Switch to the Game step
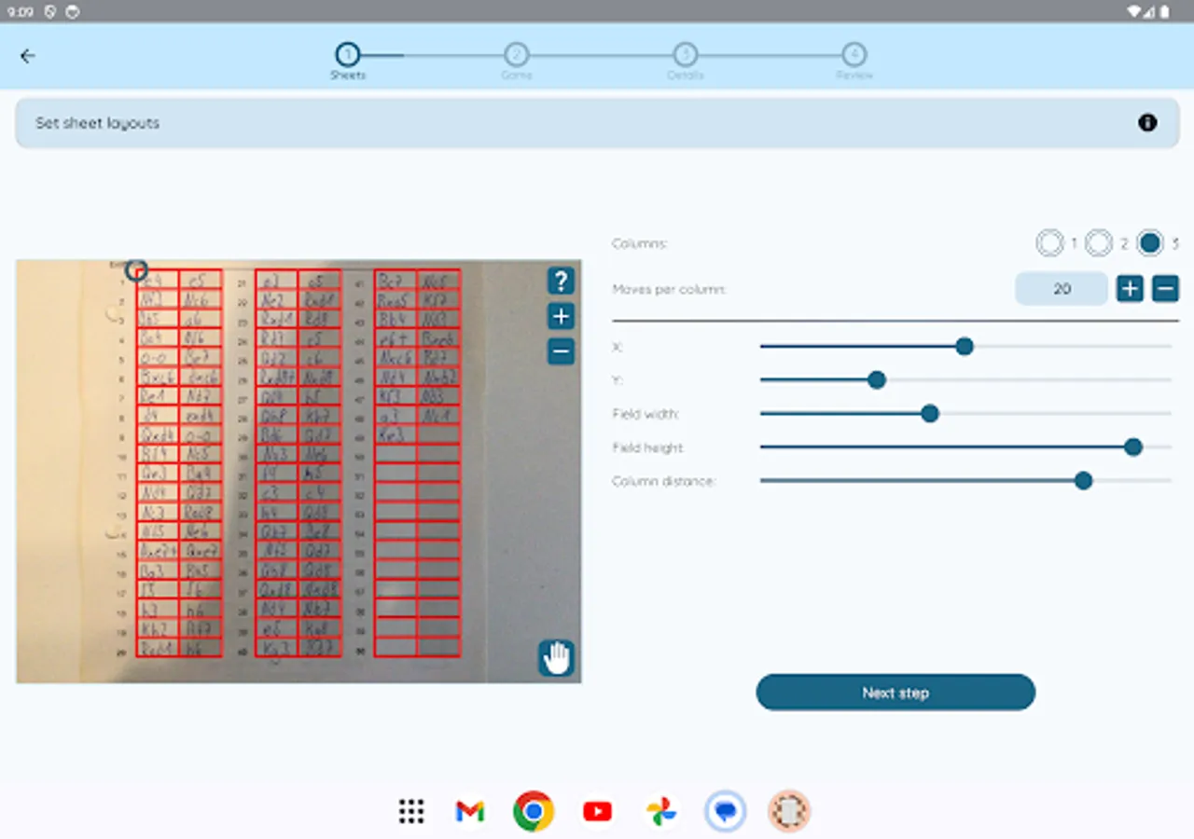The width and height of the screenshot is (1194, 839). point(517,54)
